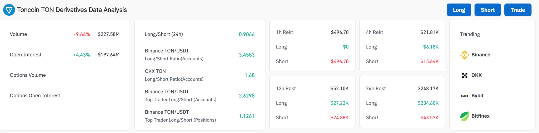Open Bybit trending exchange link
The width and height of the screenshot is (539, 133).
click(x=477, y=96)
